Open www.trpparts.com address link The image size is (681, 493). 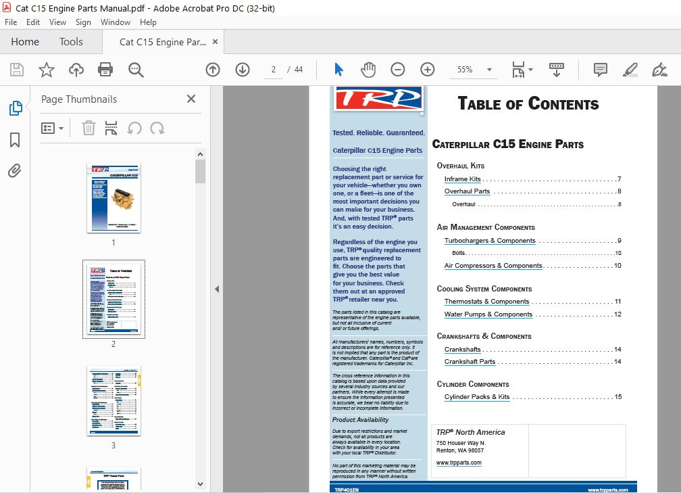(459, 463)
